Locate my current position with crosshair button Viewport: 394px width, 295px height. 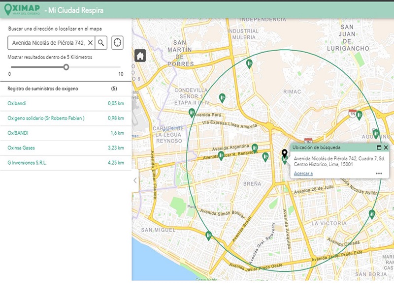(117, 43)
